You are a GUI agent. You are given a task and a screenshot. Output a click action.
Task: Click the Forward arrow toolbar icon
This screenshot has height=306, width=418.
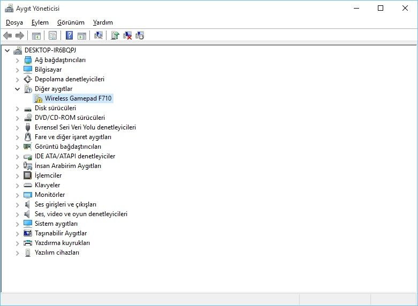tap(20, 35)
